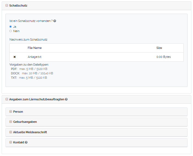This screenshot has width=193, height=156.
Task: Click the 0.00 Bytes size cell
Action: 163,57
